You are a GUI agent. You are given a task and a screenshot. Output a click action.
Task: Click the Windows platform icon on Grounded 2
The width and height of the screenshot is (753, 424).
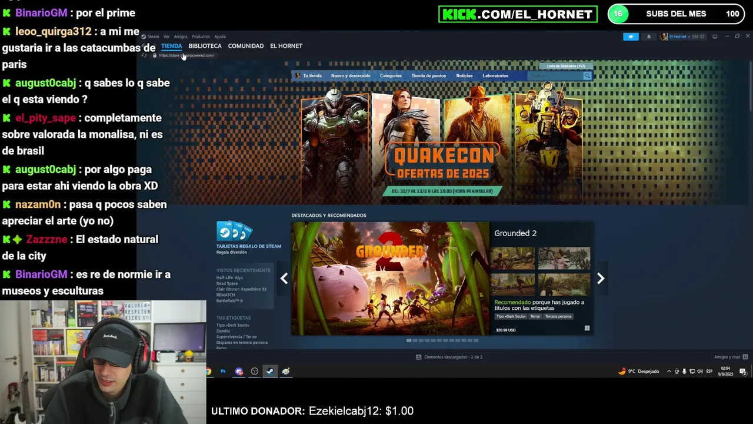click(587, 329)
